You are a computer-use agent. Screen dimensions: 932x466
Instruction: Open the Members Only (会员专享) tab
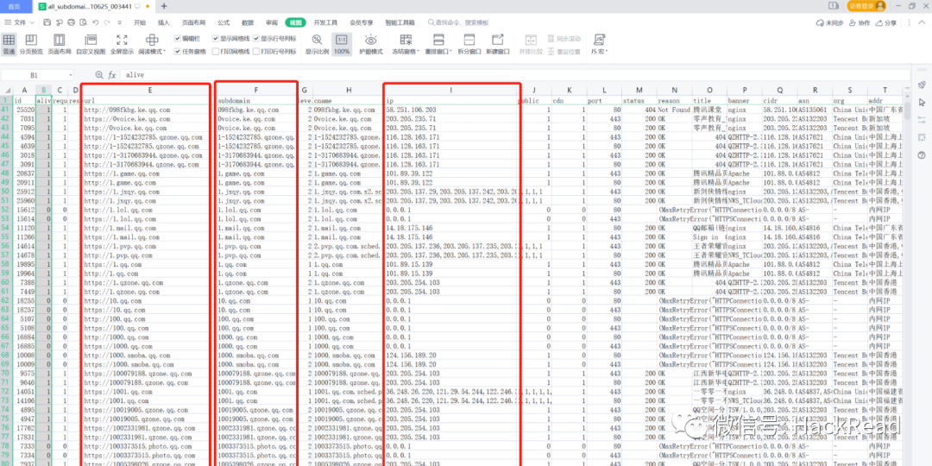click(x=362, y=22)
